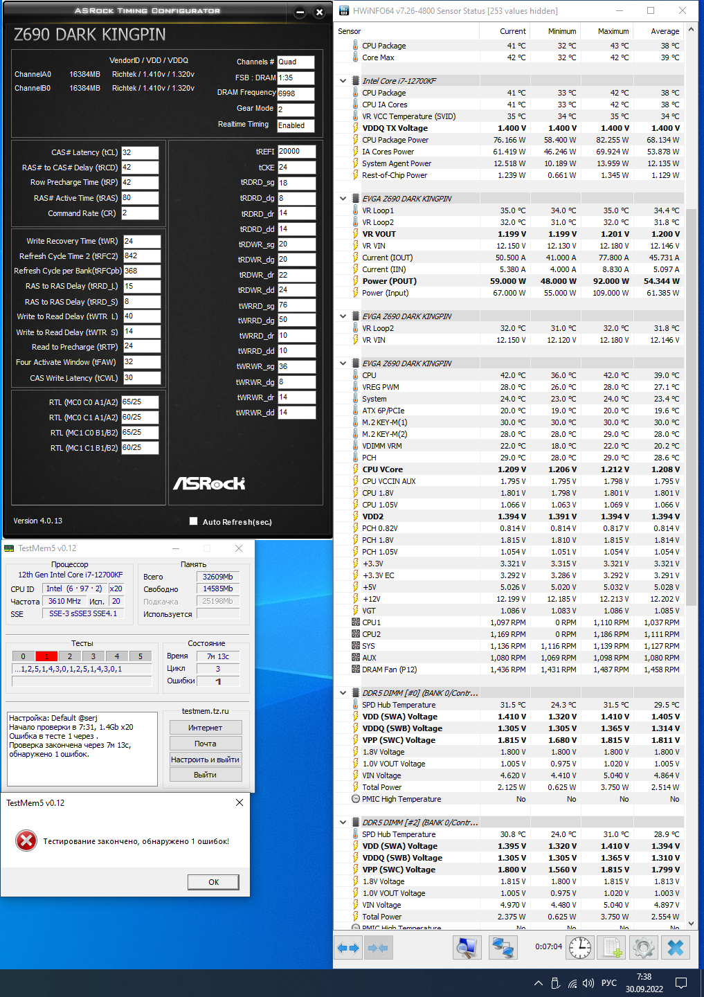704x997 pixels.
Task: Click the input language РУС on taskbar
Action: (x=609, y=983)
